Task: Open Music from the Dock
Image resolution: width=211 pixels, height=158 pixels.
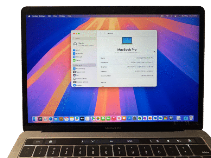Action: pyautogui.click(x=114, y=119)
